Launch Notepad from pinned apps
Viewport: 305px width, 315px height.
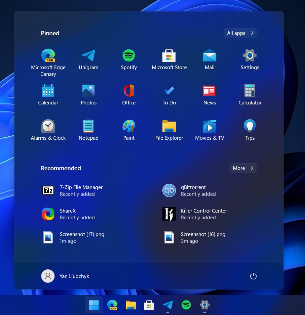(88, 130)
